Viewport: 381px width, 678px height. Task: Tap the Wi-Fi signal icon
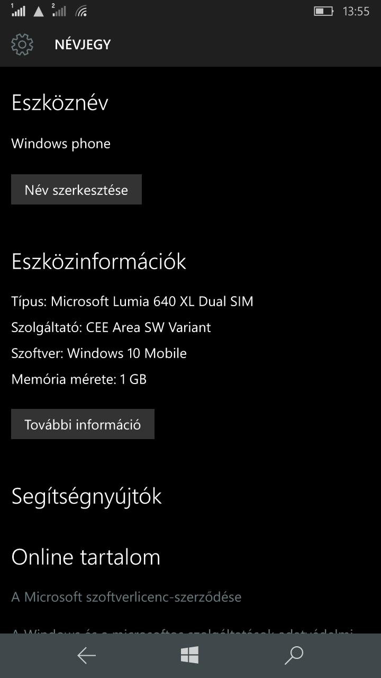pyautogui.click(x=81, y=11)
